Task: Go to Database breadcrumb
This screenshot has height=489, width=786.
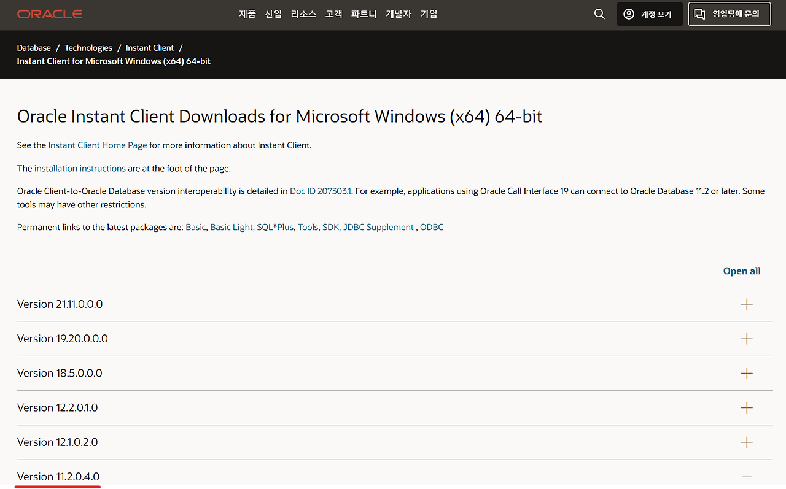Action: [x=34, y=48]
